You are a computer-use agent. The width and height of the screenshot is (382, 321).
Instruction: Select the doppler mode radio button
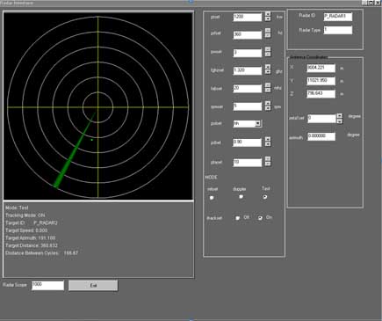pos(241,197)
